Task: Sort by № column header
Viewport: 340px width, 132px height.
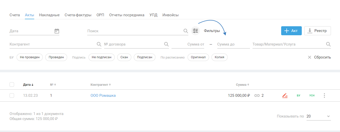Action: (x=53, y=85)
